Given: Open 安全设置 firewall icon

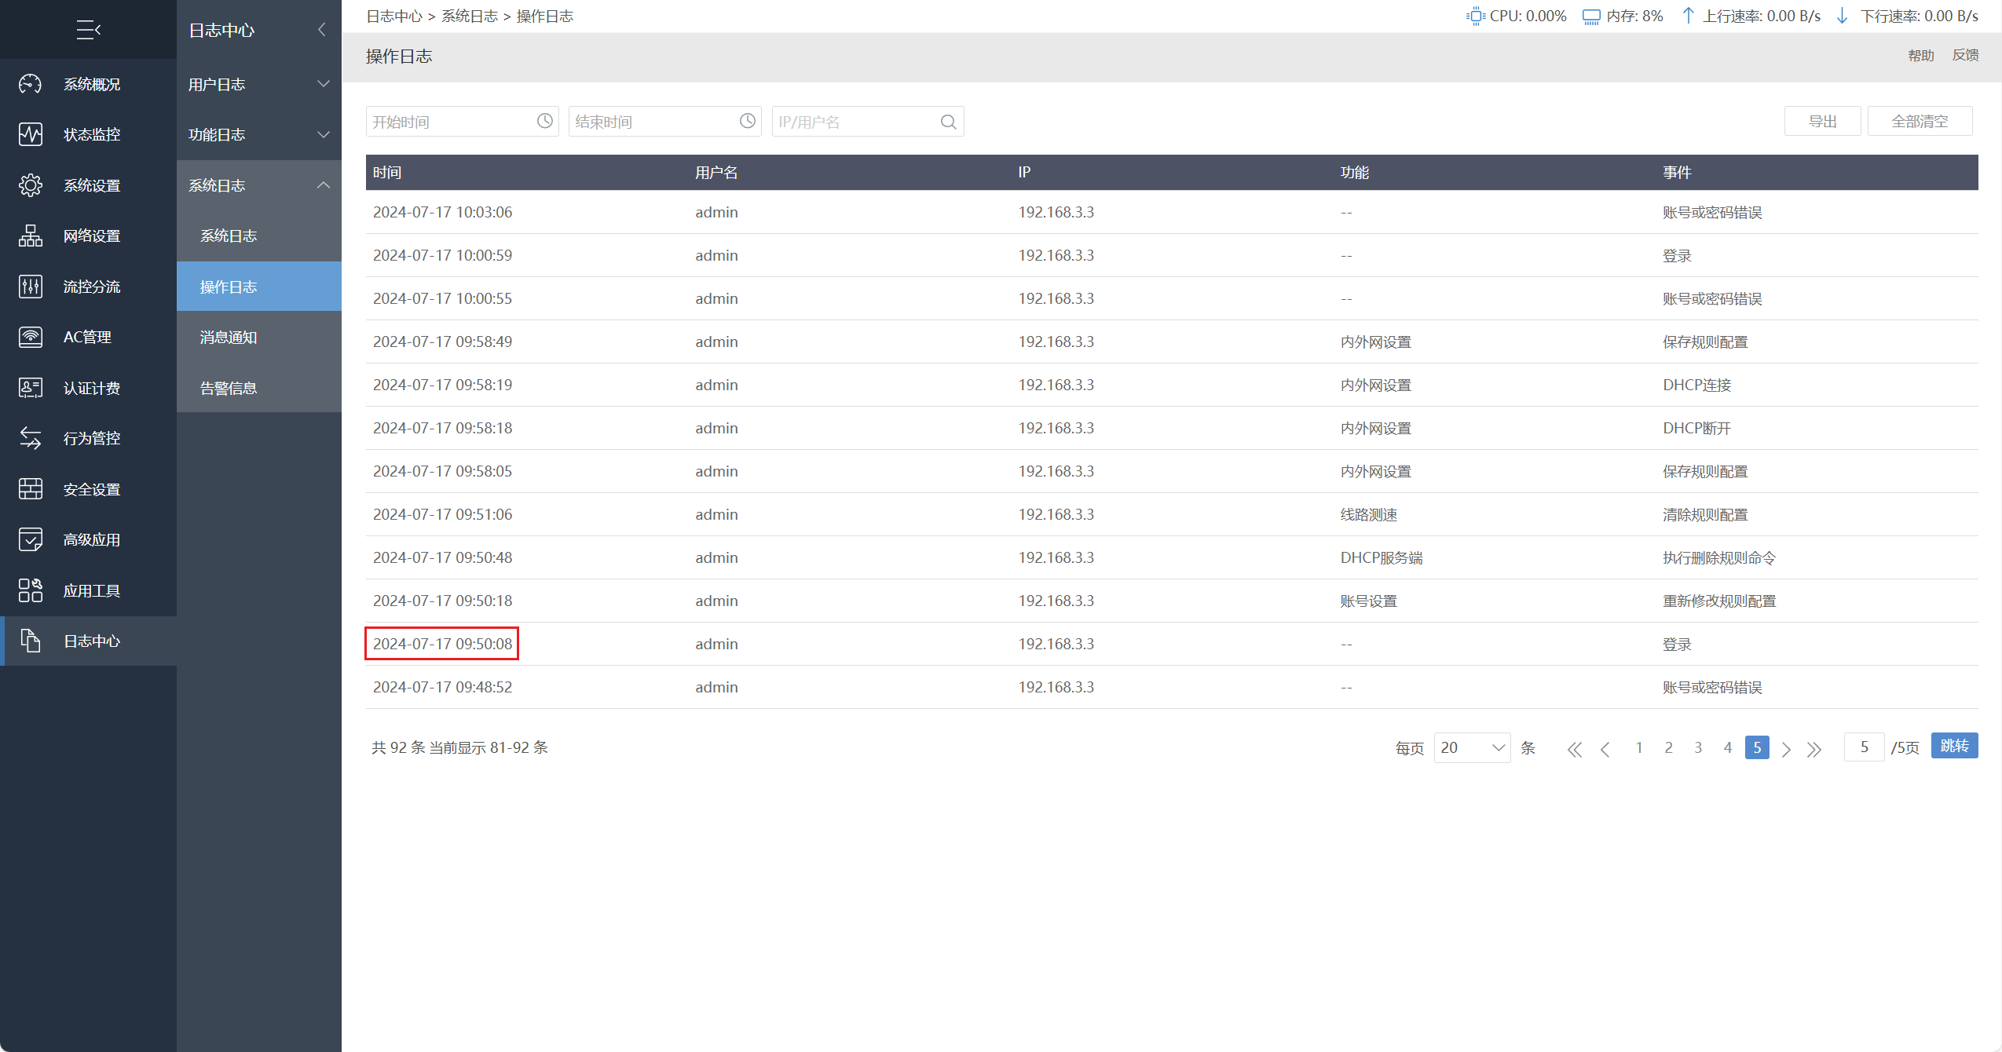Looking at the screenshot, I should click(x=31, y=489).
